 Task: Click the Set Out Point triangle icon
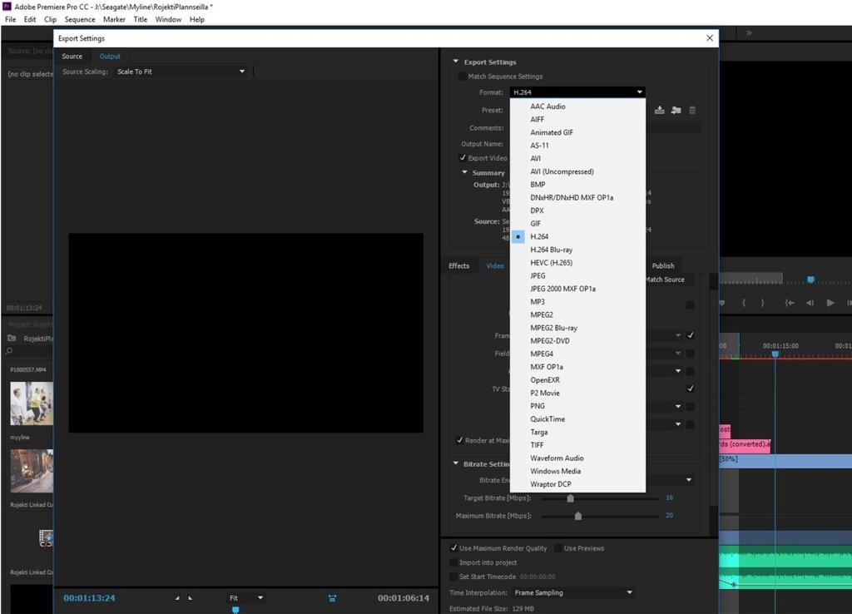pyautogui.click(x=191, y=597)
